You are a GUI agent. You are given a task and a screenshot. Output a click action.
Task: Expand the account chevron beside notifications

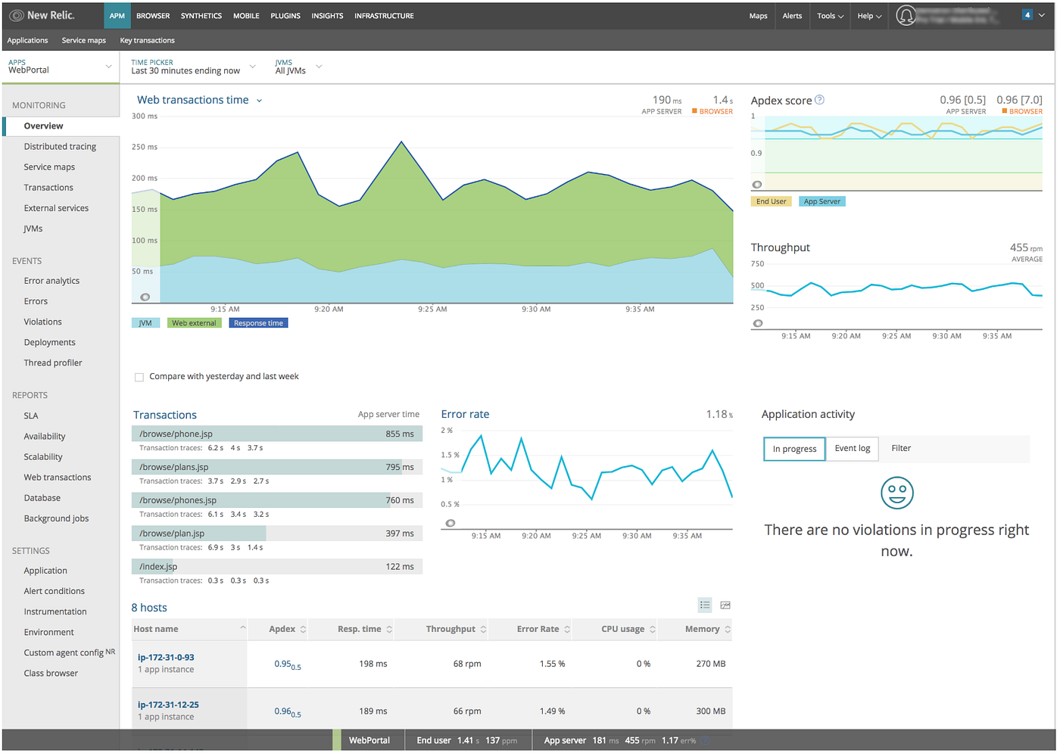click(1042, 14)
